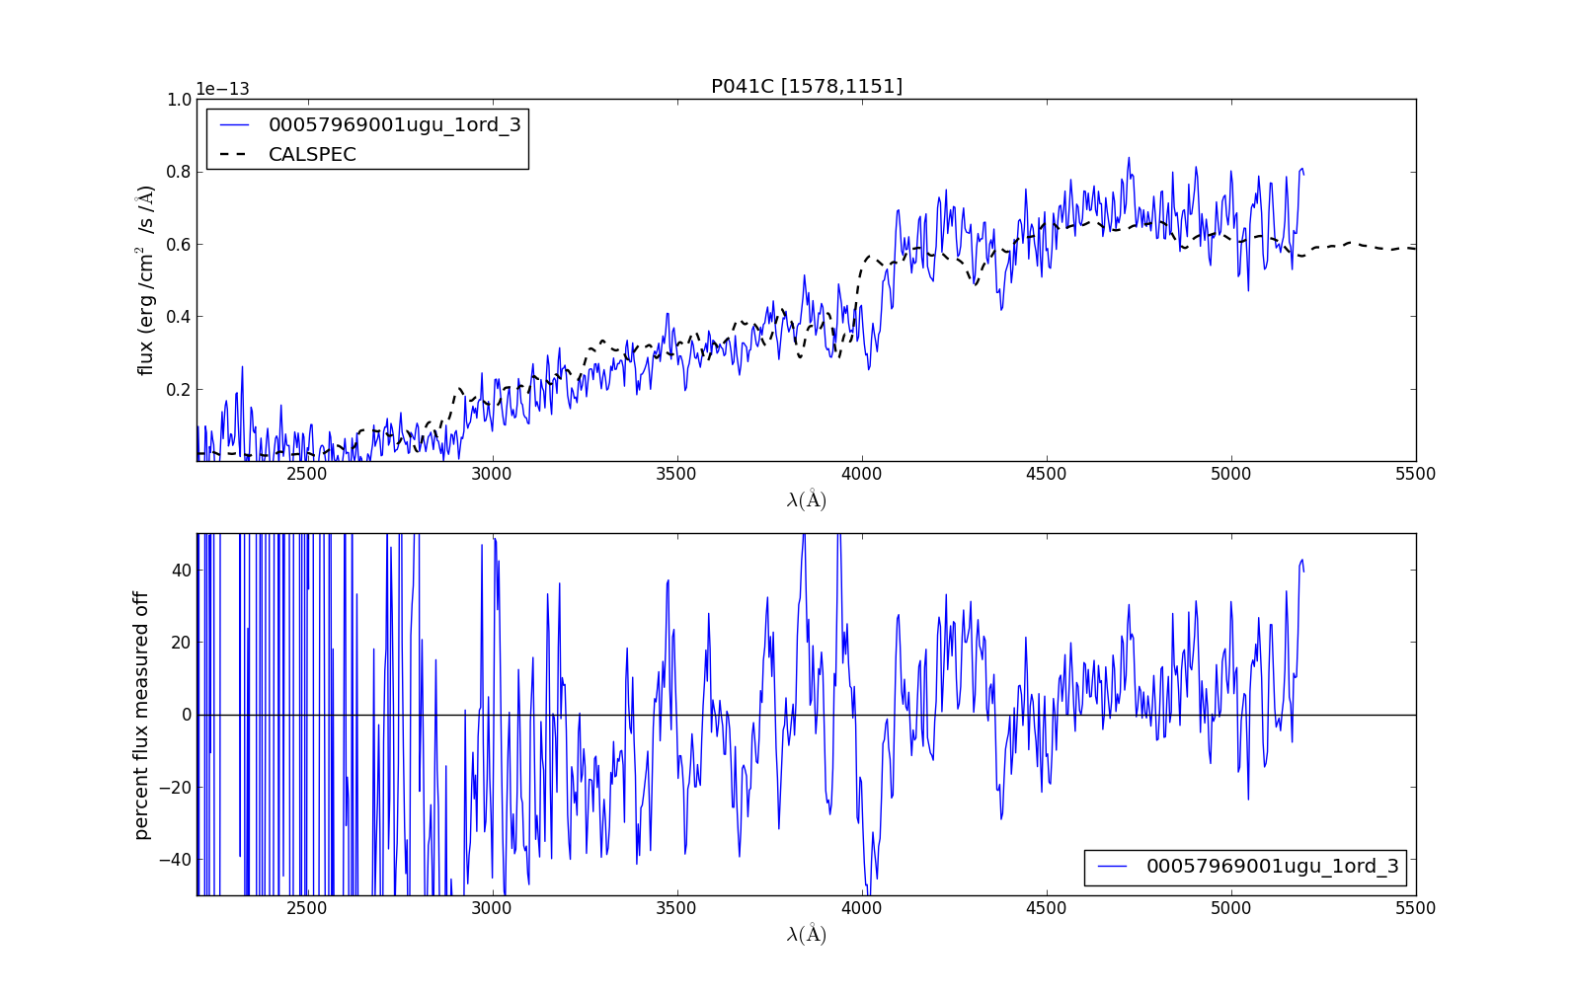Click the 40 tick on percent axis
Image resolution: width=1573 pixels, height=995 pixels.
(181, 571)
